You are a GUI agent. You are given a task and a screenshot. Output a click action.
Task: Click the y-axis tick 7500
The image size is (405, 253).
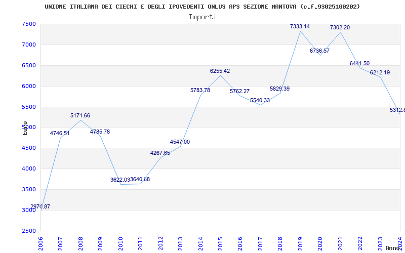29,24
